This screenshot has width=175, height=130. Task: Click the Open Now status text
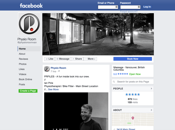click(135, 74)
